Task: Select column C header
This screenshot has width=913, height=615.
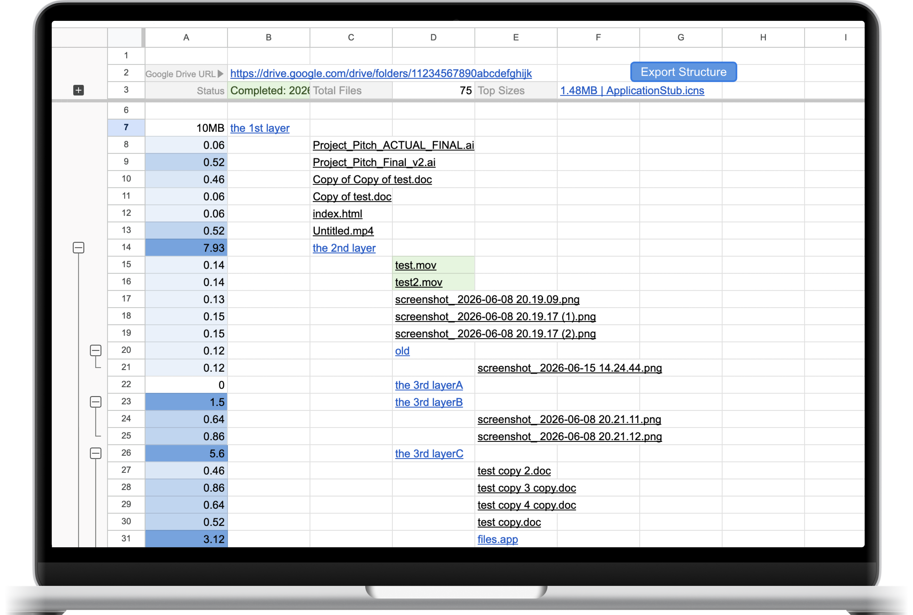Action: [x=351, y=37]
